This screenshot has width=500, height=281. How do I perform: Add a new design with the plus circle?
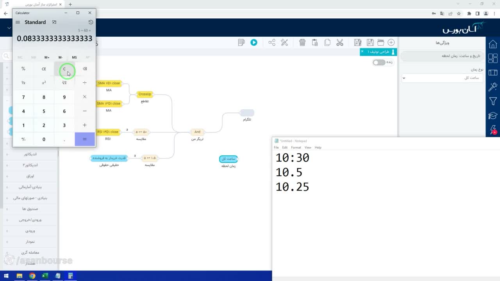click(391, 43)
